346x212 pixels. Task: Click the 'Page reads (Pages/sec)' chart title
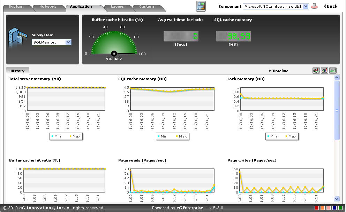[x=142, y=160]
